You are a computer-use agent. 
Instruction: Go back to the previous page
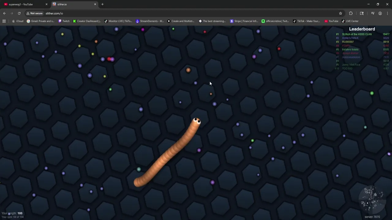(x=4, y=13)
